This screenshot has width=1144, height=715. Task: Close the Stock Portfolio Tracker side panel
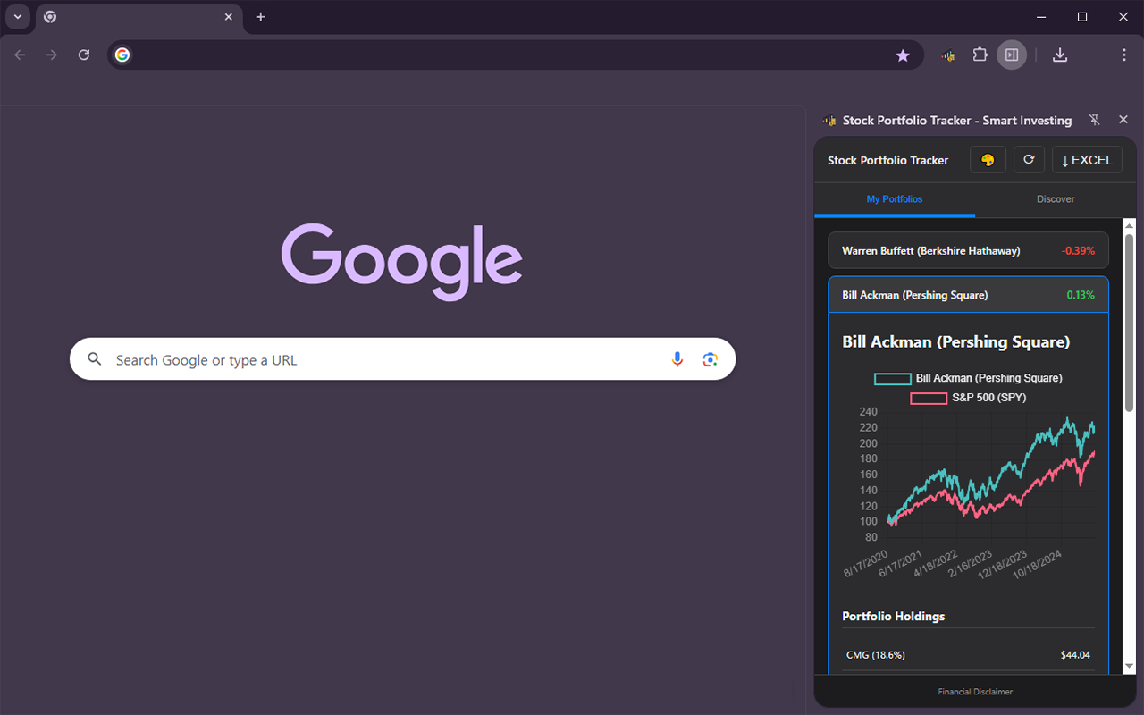click(1123, 120)
